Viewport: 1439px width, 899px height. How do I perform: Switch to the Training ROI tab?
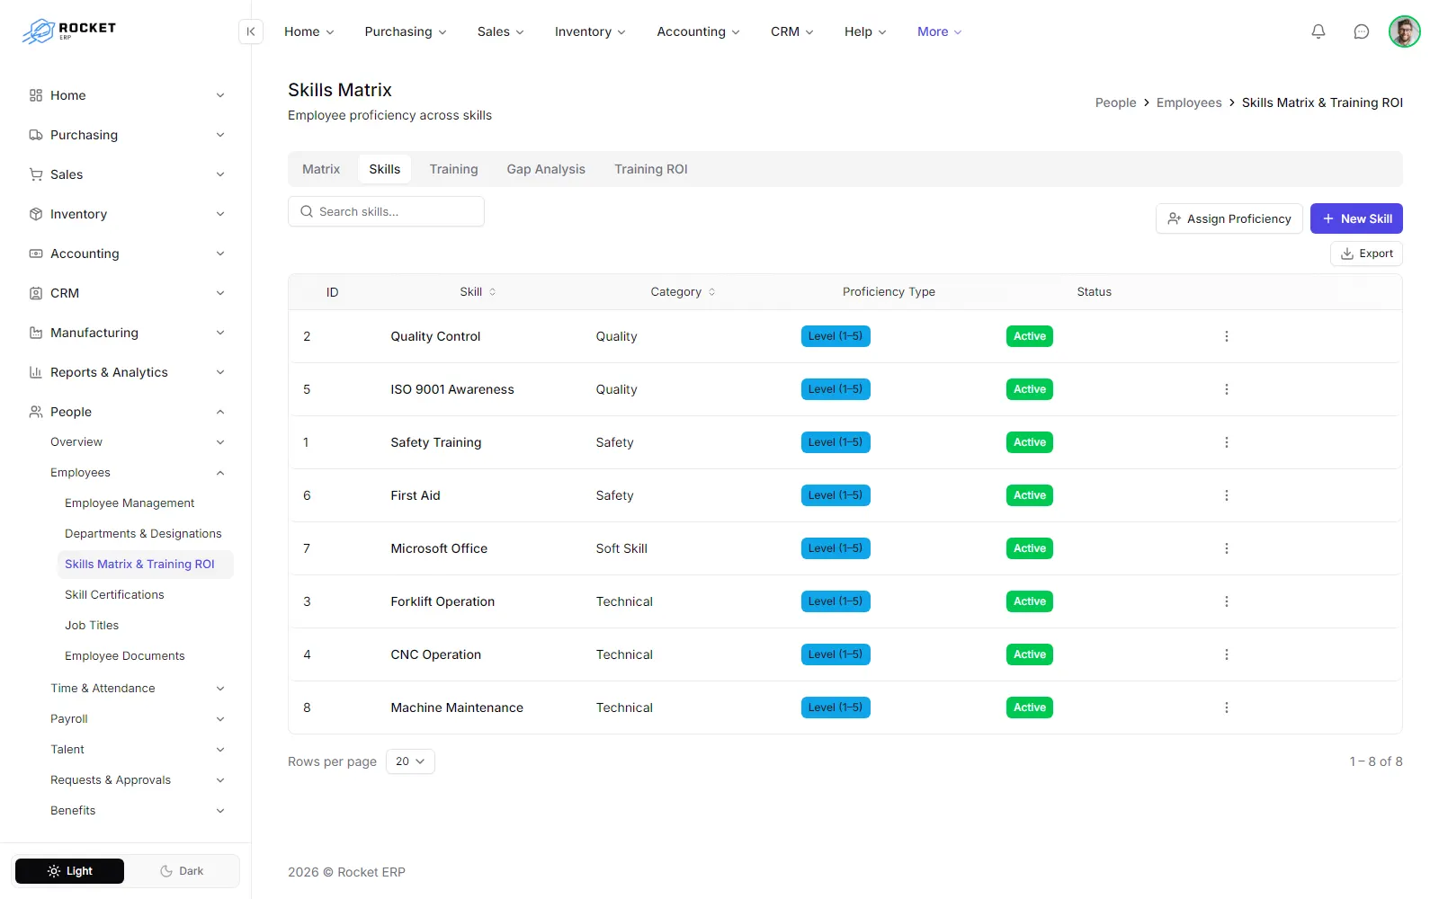coord(651,169)
